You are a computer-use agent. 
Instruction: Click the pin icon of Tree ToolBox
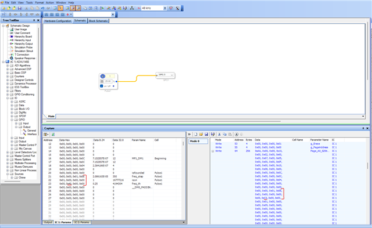point(34,20)
